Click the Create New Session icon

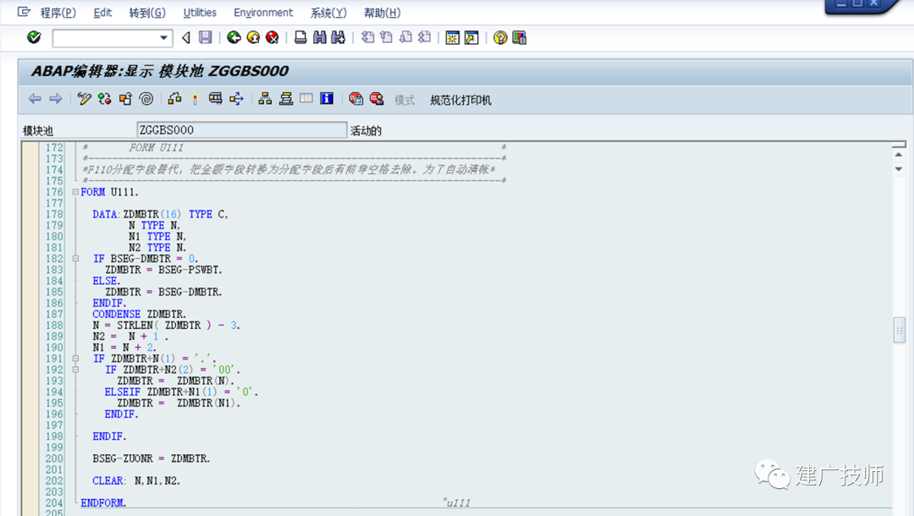click(452, 38)
